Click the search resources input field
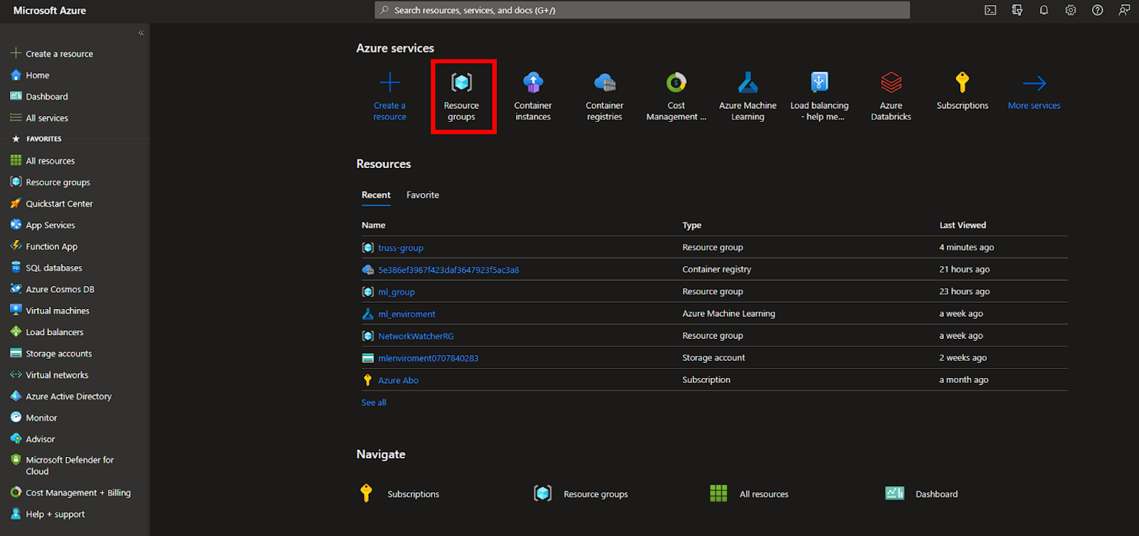 point(642,10)
